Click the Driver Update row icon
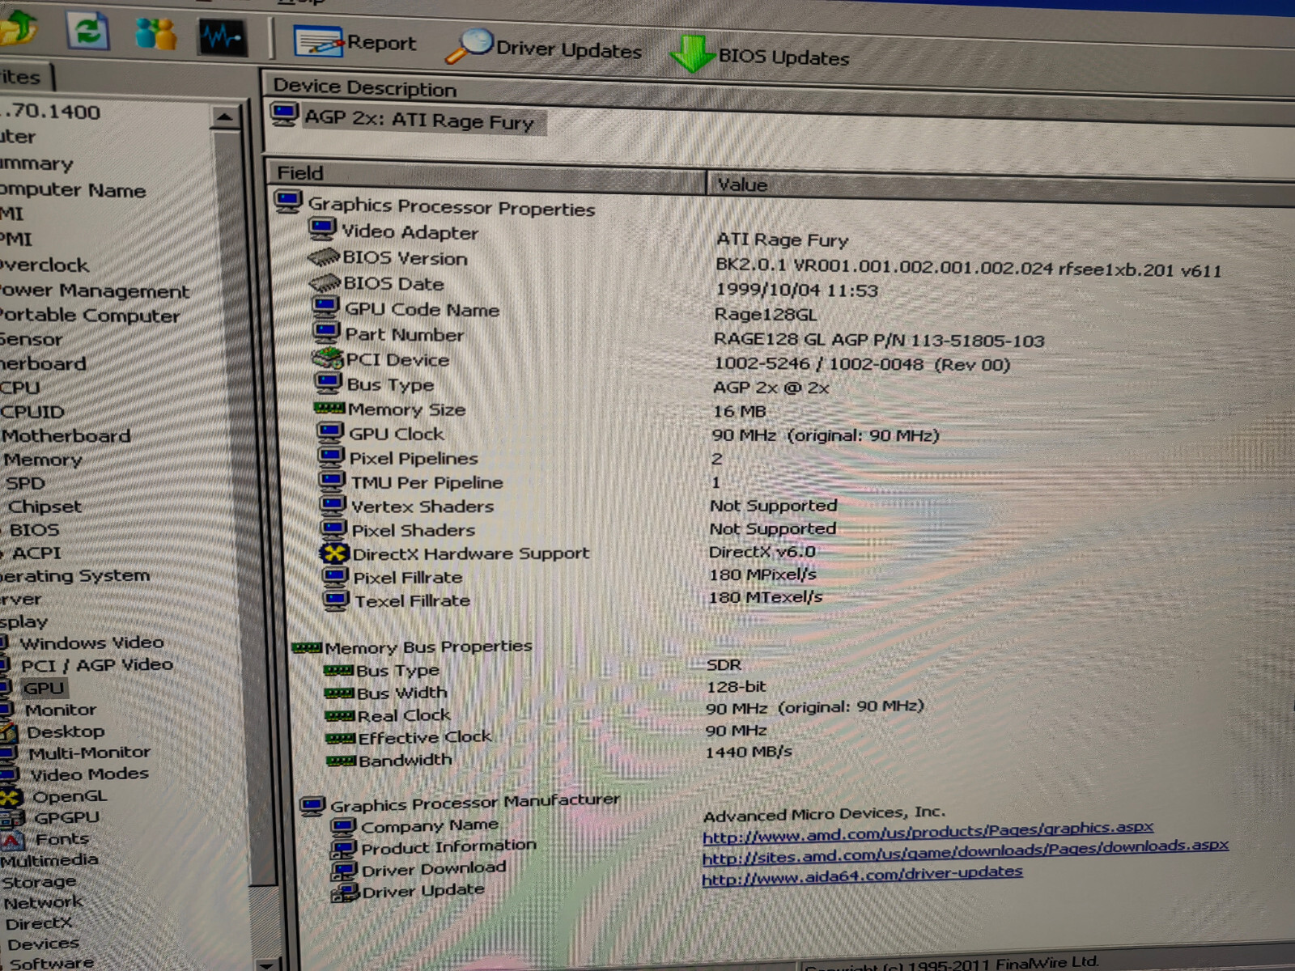Image resolution: width=1295 pixels, height=971 pixels. (x=345, y=893)
